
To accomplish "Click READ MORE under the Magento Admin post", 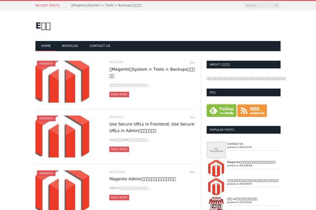I will point(119,197).
